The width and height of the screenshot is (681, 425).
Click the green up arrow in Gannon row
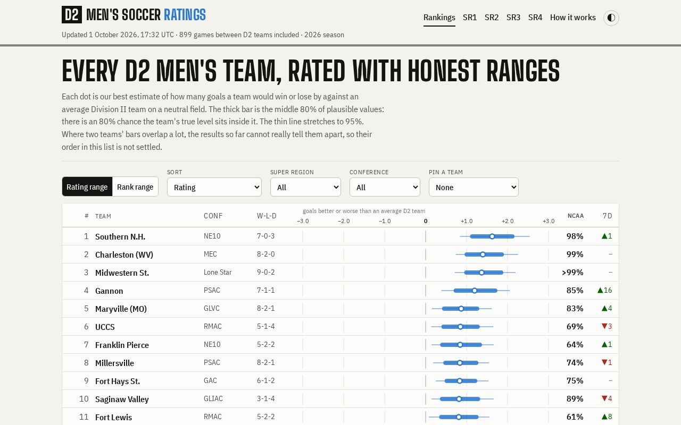[x=600, y=291]
